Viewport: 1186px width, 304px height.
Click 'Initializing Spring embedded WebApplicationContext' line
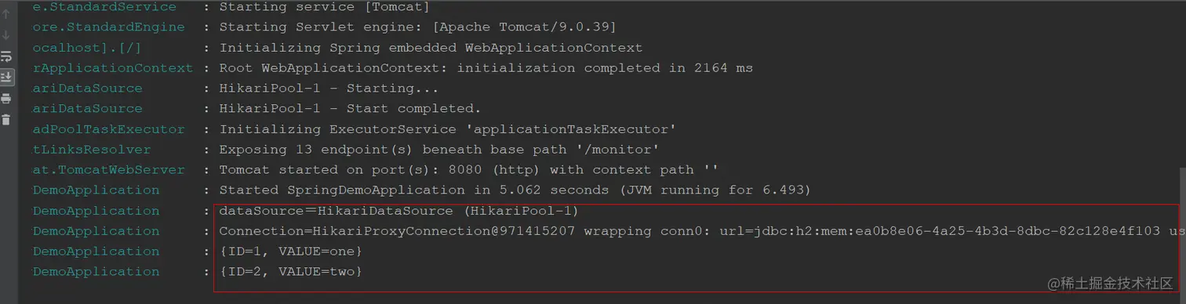pyautogui.click(x=431, y=47)
